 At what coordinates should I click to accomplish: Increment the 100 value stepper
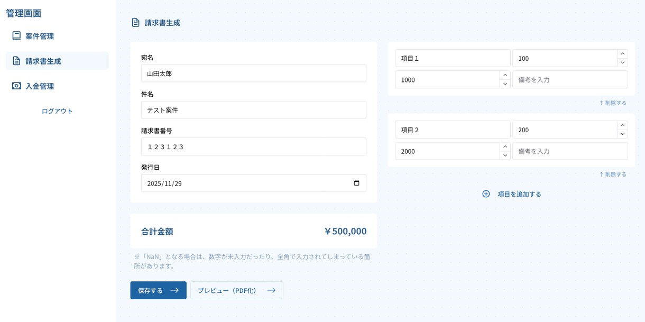[x=623, y=54]
